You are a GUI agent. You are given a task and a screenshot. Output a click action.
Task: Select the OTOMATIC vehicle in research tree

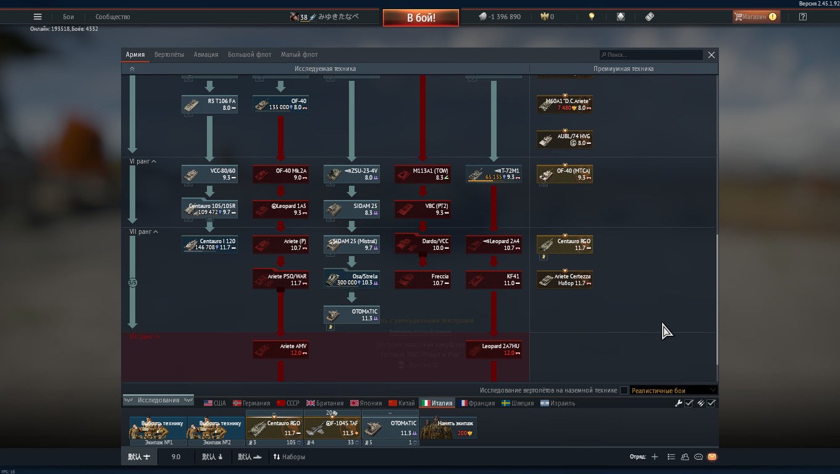point(351,315)
